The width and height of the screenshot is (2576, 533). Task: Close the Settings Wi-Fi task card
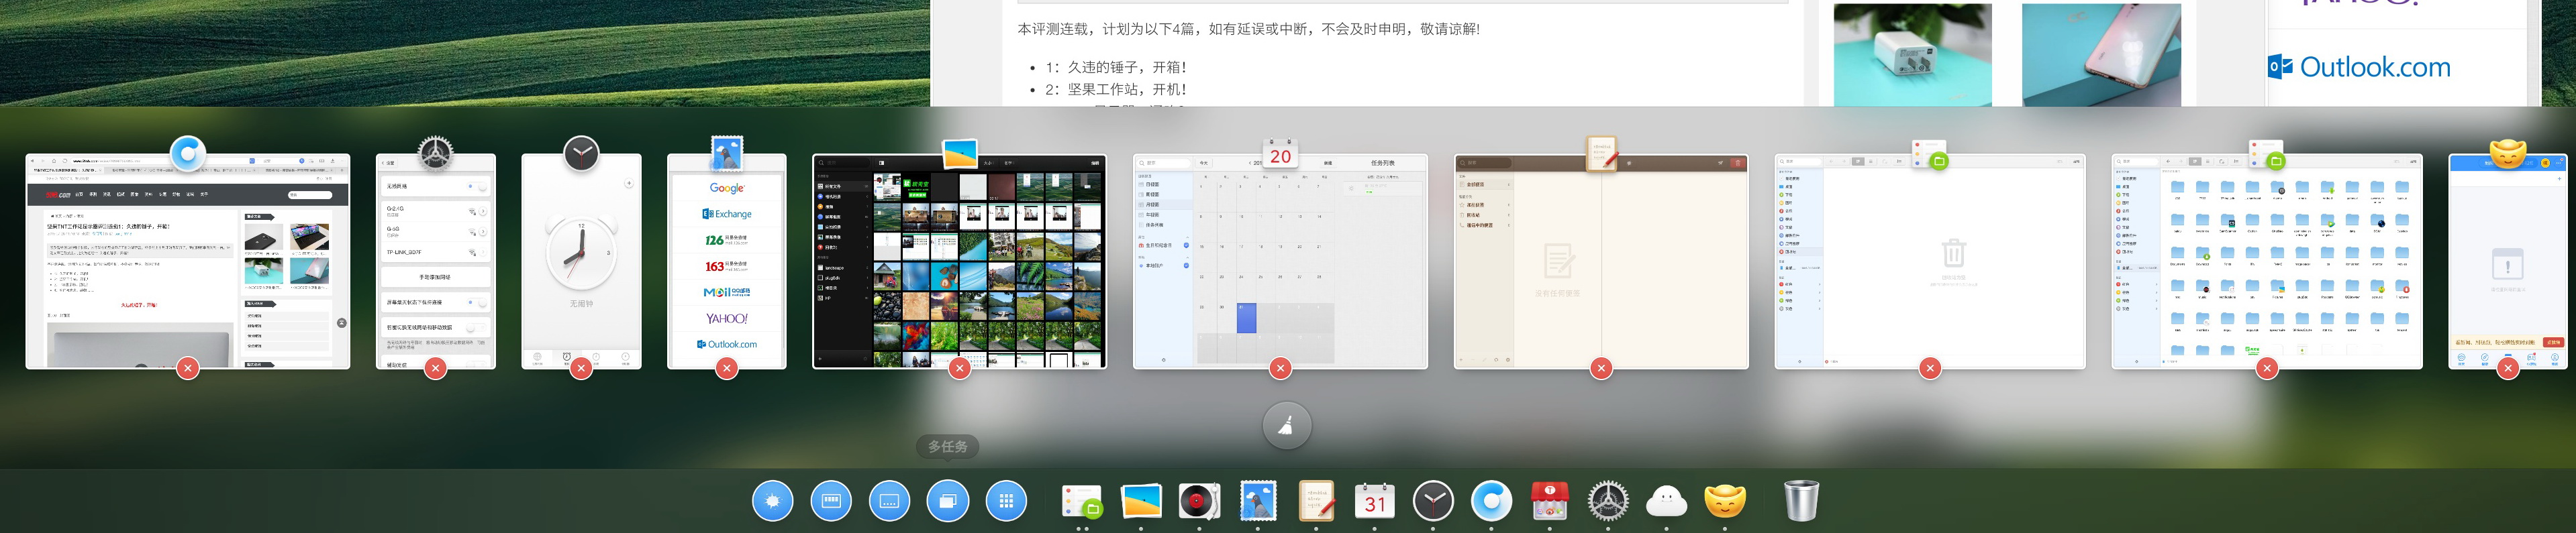tap(435, 368)
